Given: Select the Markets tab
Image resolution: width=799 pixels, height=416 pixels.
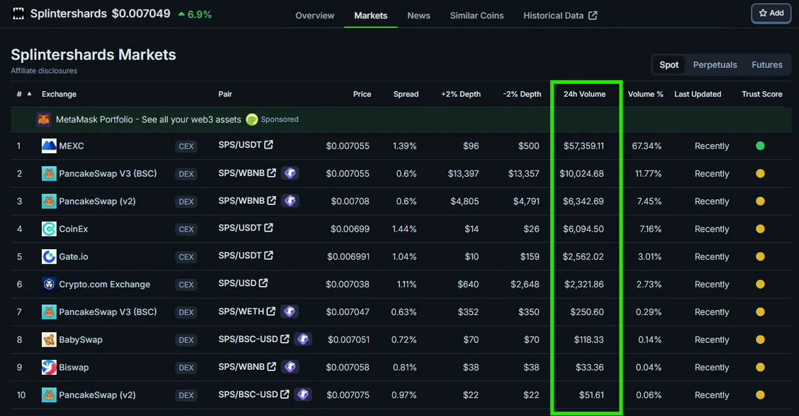Looking at the screenshot, I should pyautogui.click(x=371, y=16).
